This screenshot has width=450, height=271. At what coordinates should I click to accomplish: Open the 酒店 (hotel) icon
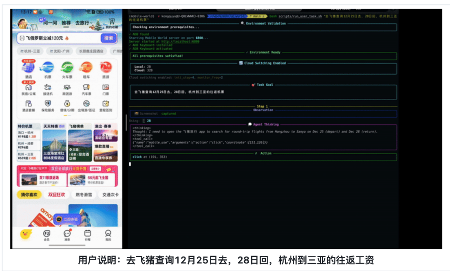[x=28, y=68]
